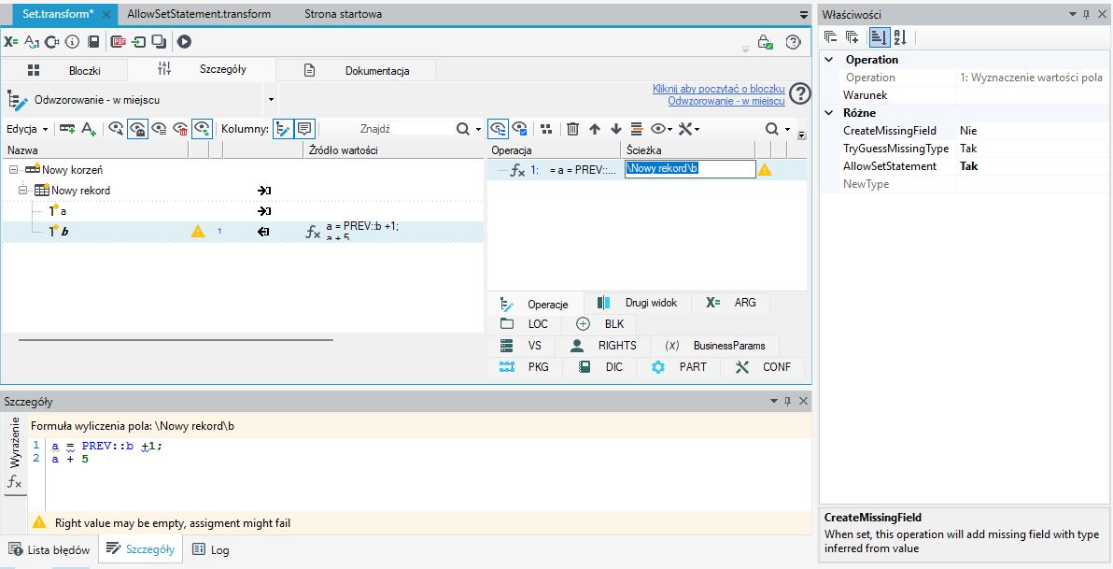The width and height of the screenshot is (1113, 569).
Task: Switch to the Bloczki tab
Action: click(64, 70)
